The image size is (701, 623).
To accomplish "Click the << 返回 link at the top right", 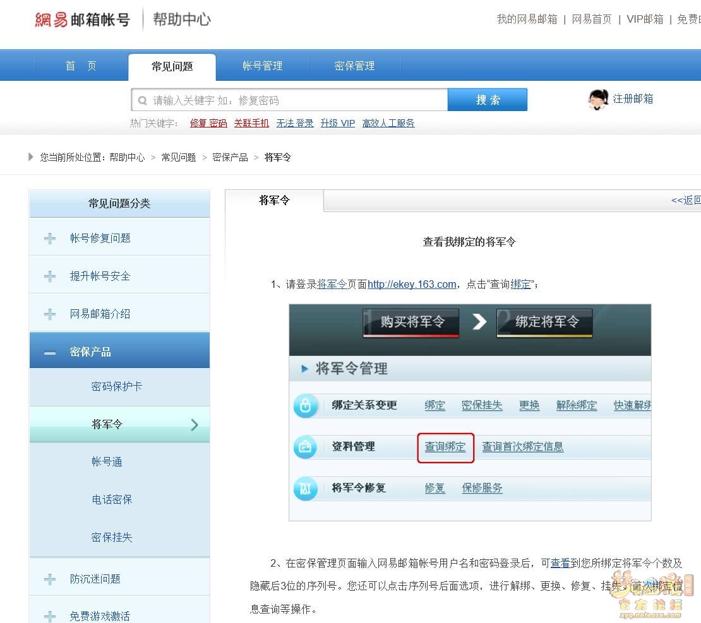I will point(686,200).
